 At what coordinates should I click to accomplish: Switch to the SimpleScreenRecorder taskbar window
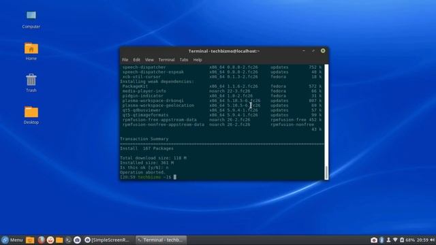tap(107, 240)
